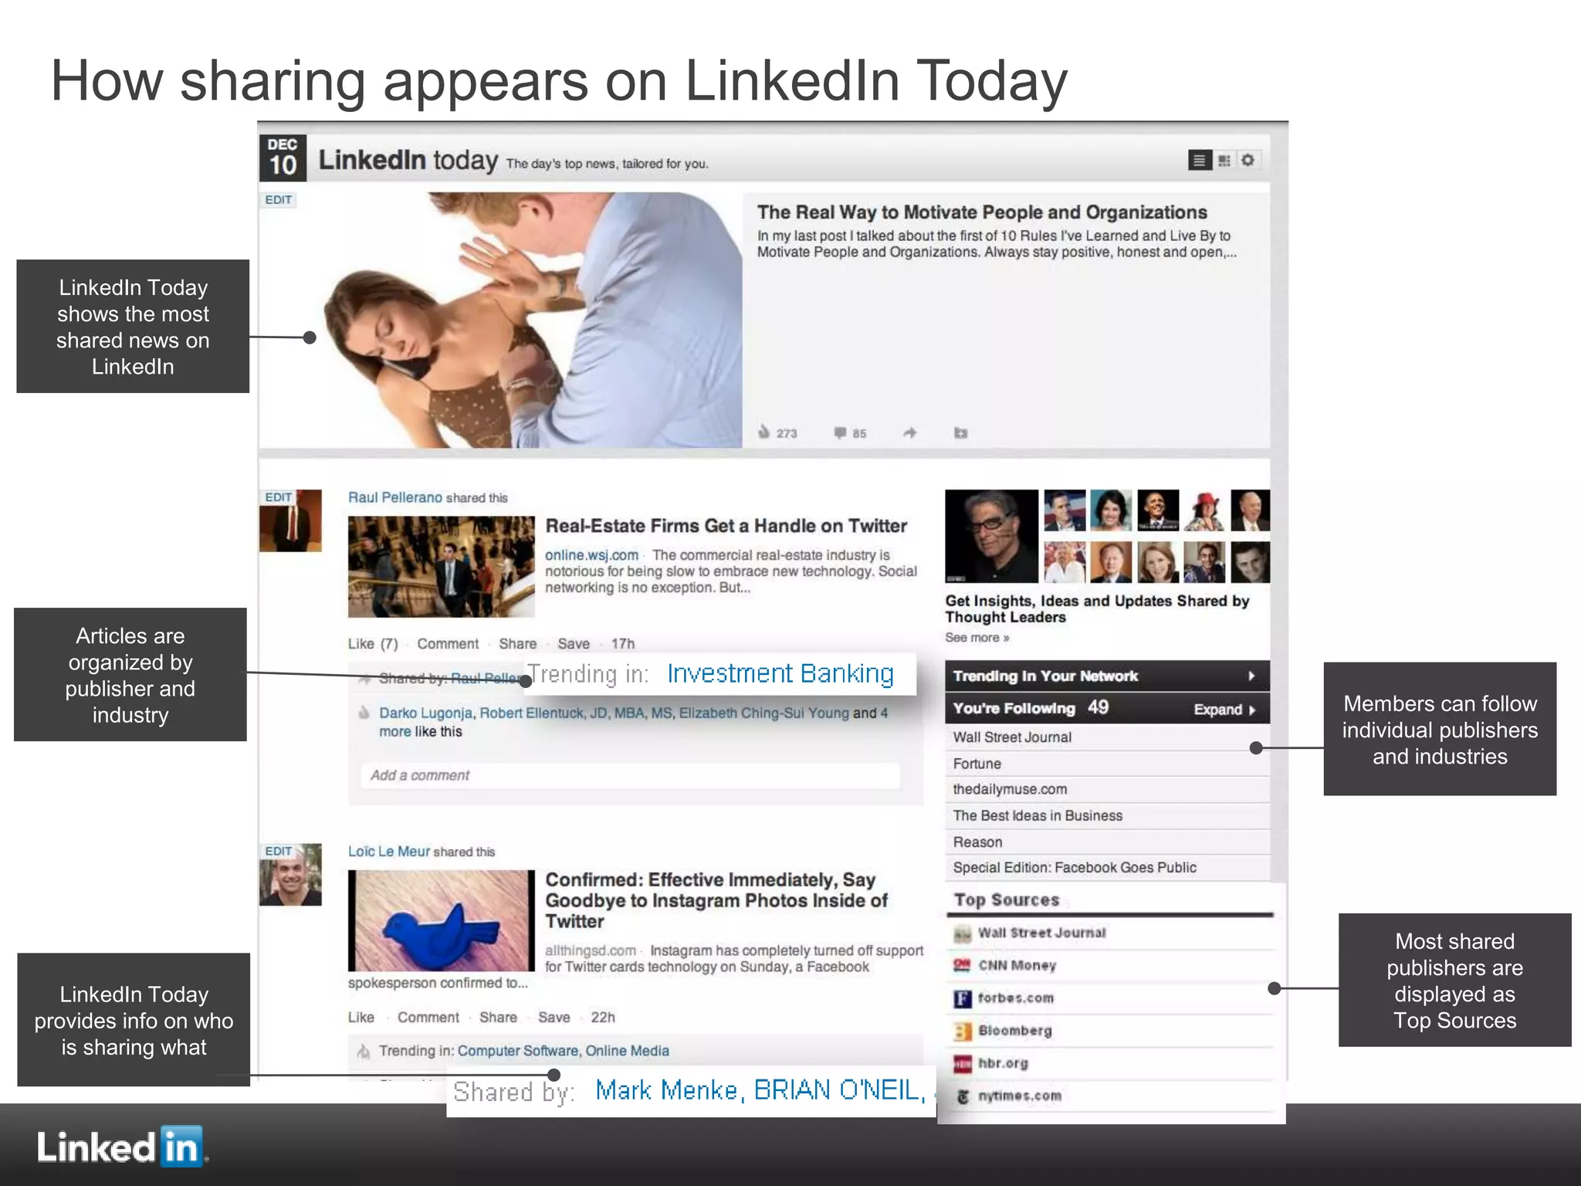The image size is (1581, 1186).
Task: Save the Instagram Twitter article
Action: pyautogui.click(x=554, y=1018)
